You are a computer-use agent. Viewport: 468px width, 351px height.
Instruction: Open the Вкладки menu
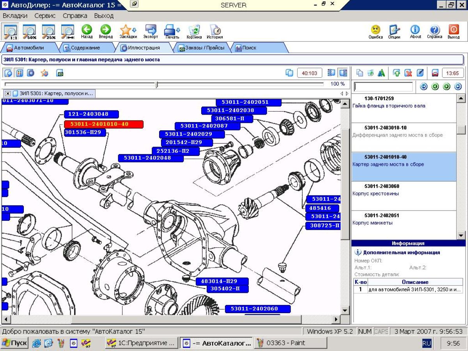pos(15,16)
